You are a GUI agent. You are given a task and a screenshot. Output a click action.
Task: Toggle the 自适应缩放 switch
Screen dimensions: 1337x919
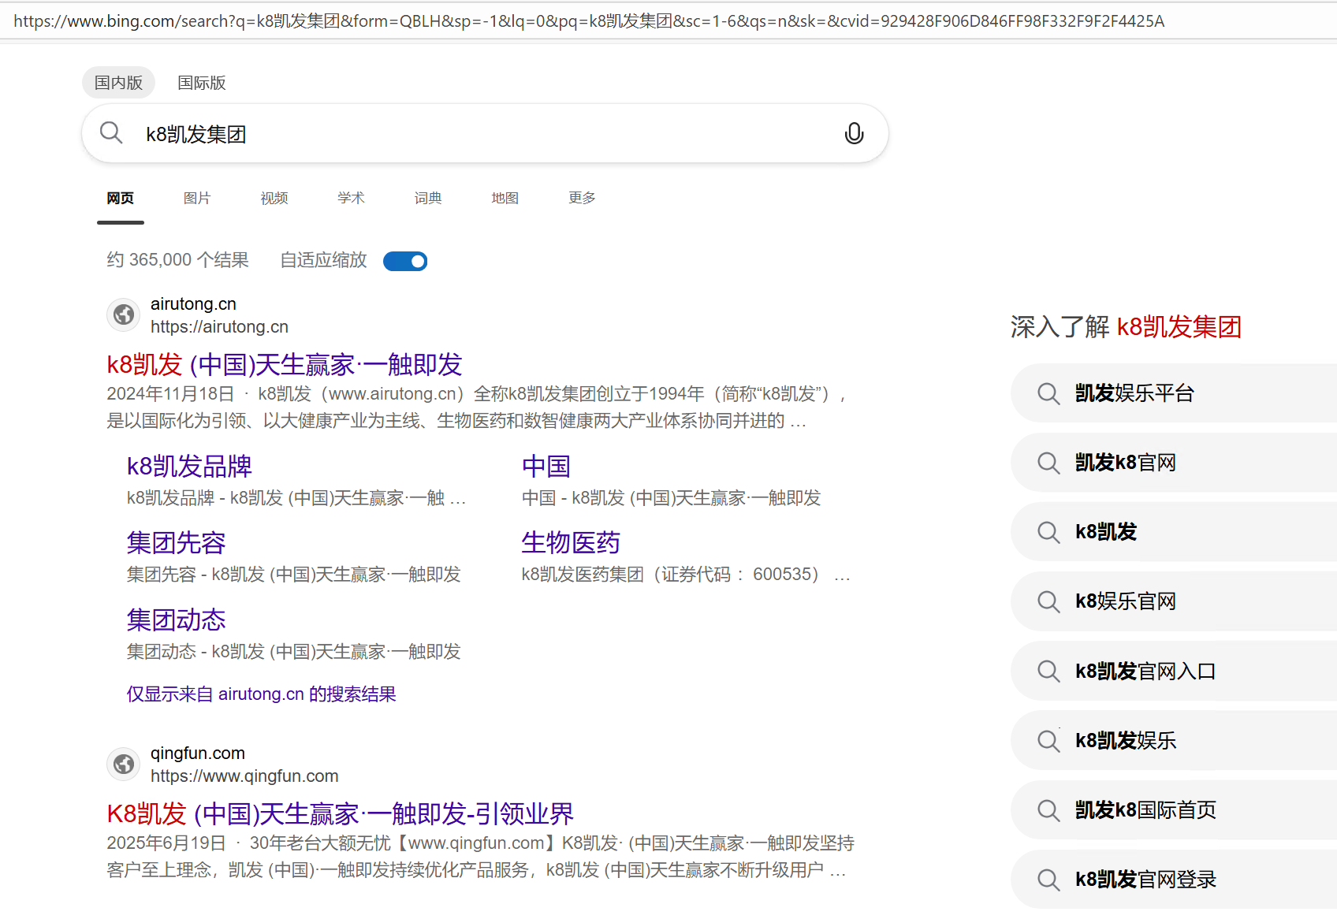tap(405, 261)
